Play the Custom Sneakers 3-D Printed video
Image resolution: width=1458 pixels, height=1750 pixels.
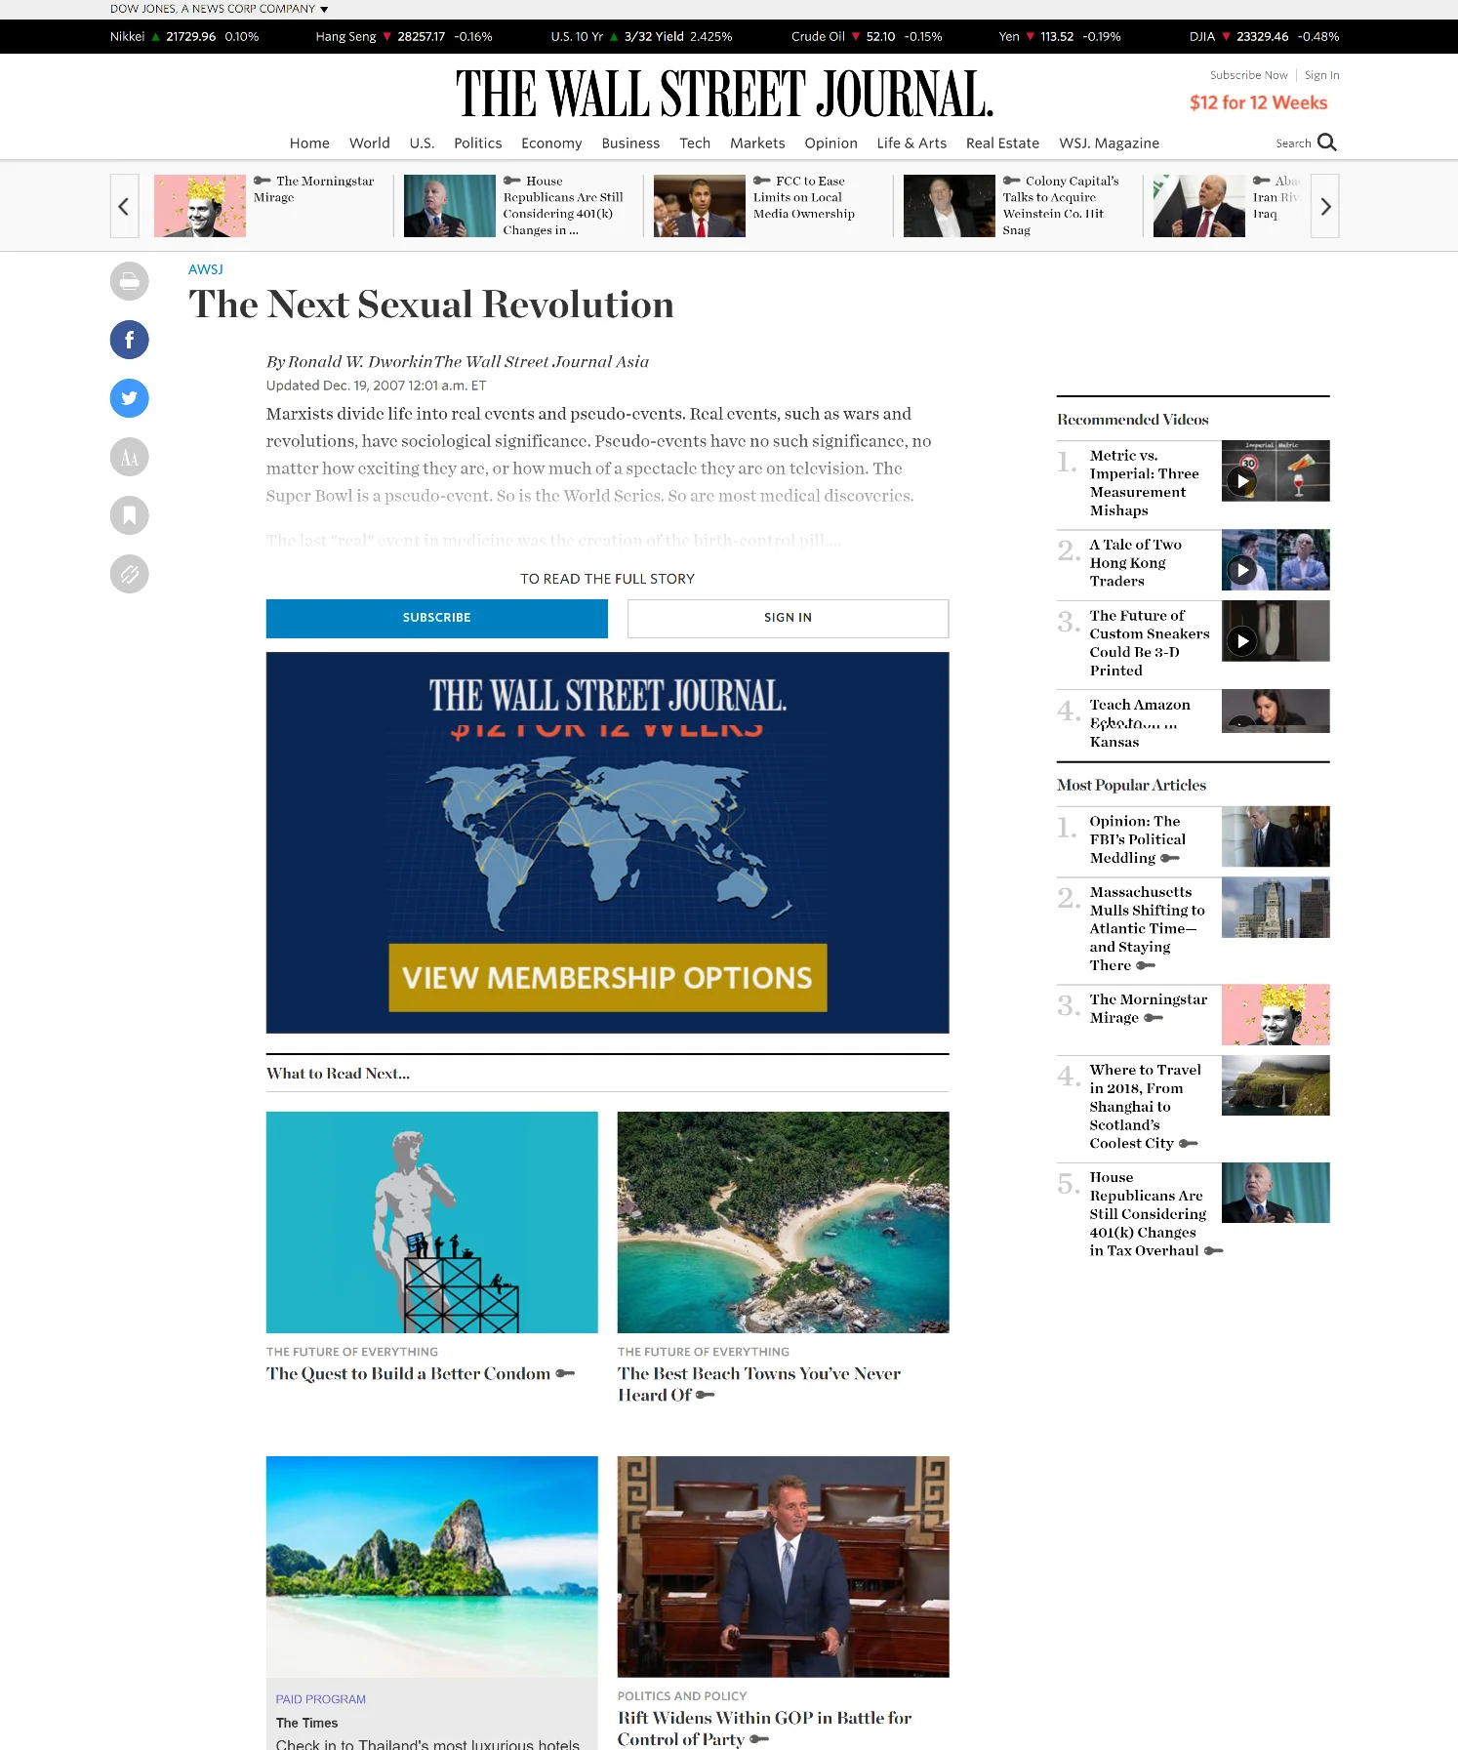[x=1241, y=641]
